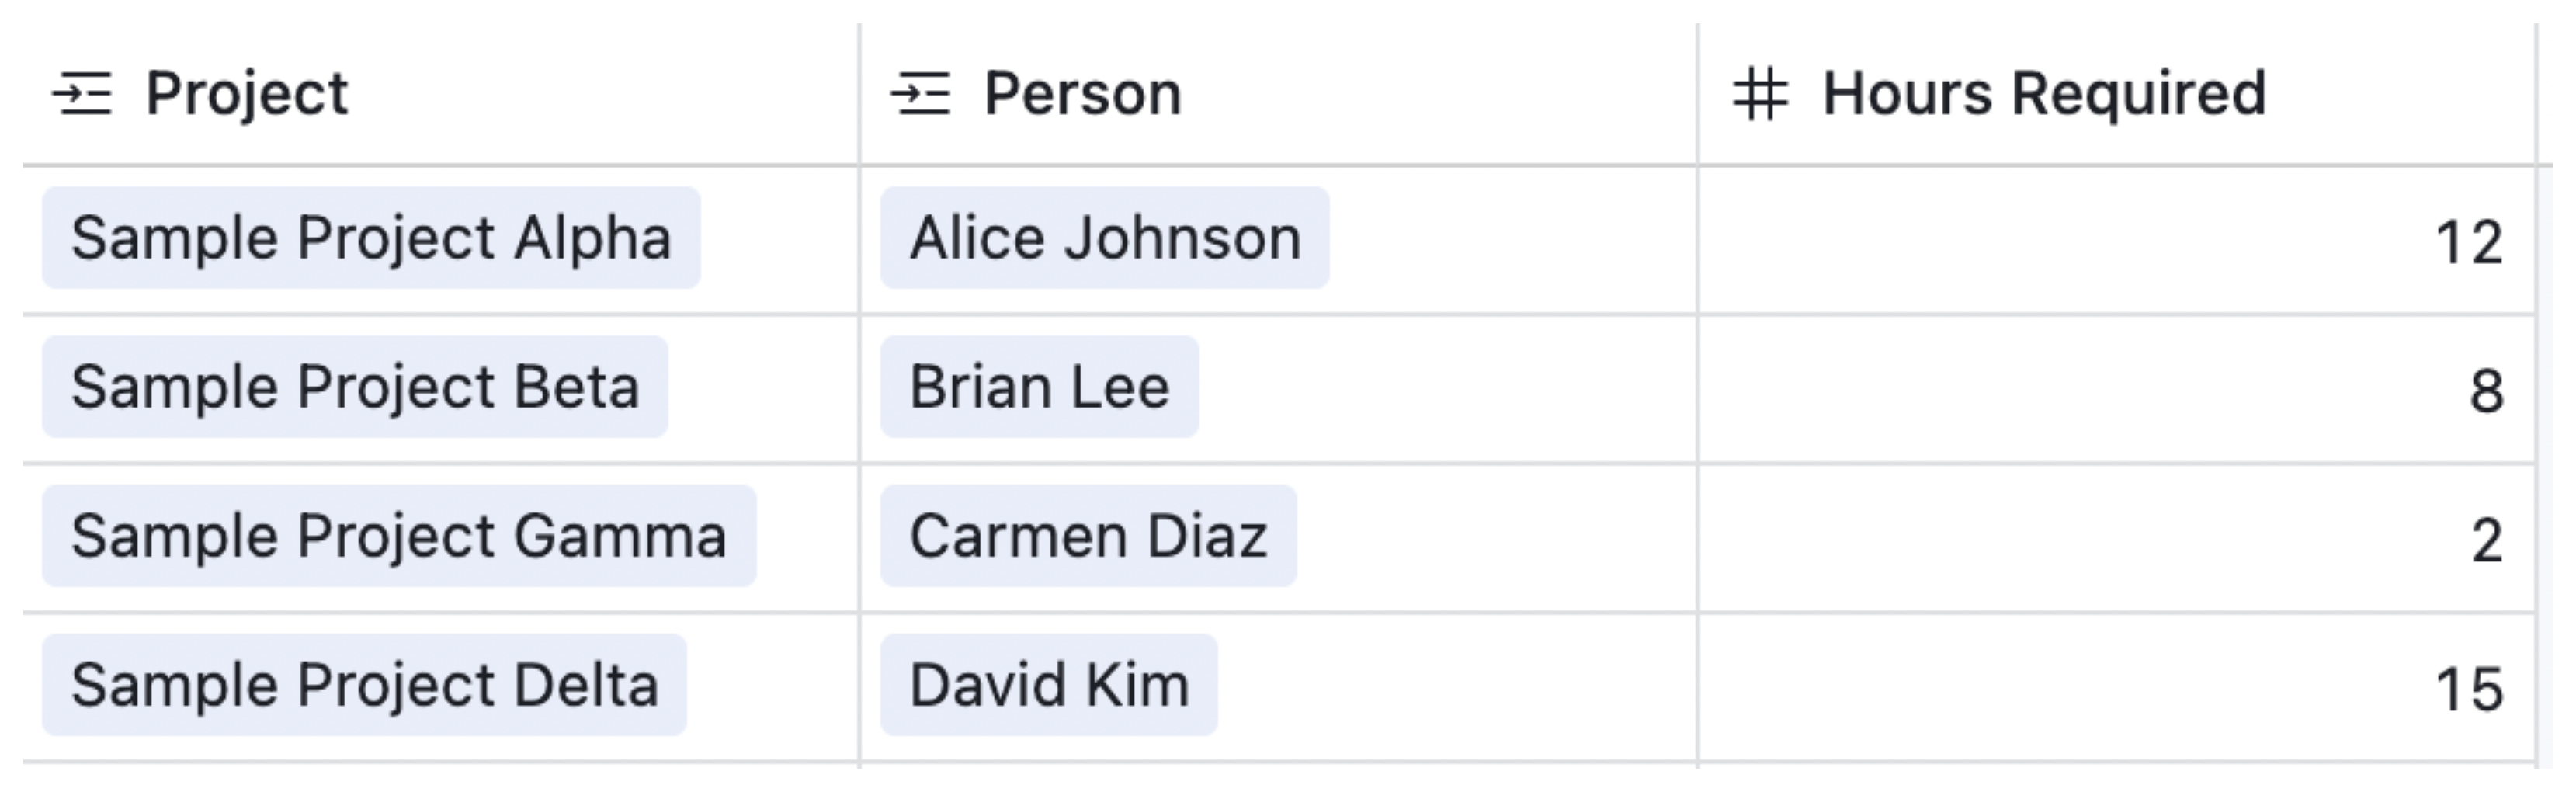Select the David Kim tag
This screenshot has width=2576, height=792.
coord(1049,684)
